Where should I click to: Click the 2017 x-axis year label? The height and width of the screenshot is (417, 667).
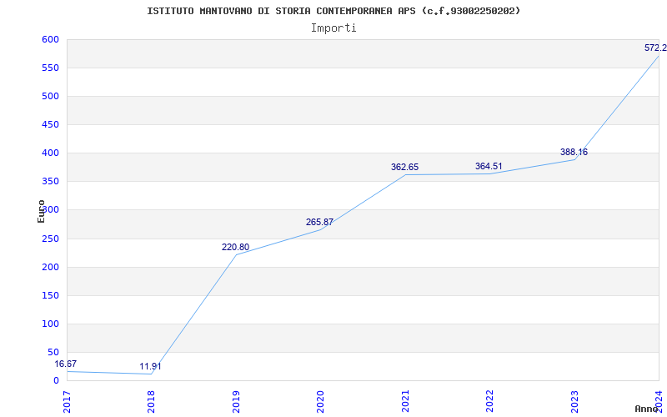(x=67, y=401)
